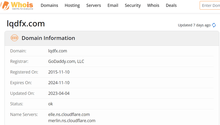This screenshot has width=220, height=125.
Task: Select name server elle.ns.cloudflare.com
Action: [69, 114]
